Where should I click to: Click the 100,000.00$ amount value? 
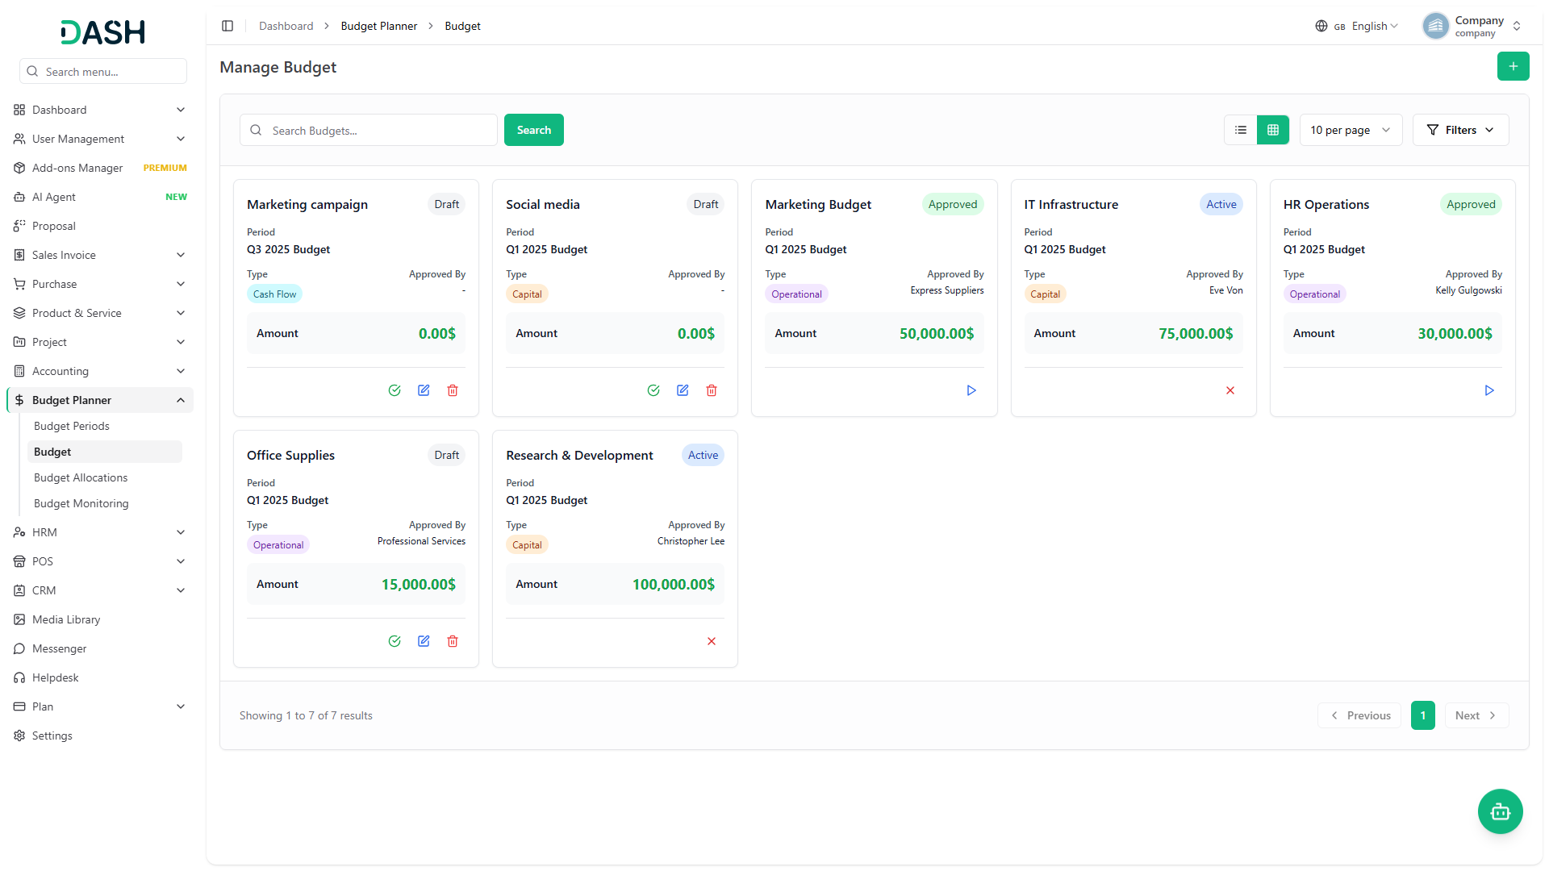click(674, 584)
